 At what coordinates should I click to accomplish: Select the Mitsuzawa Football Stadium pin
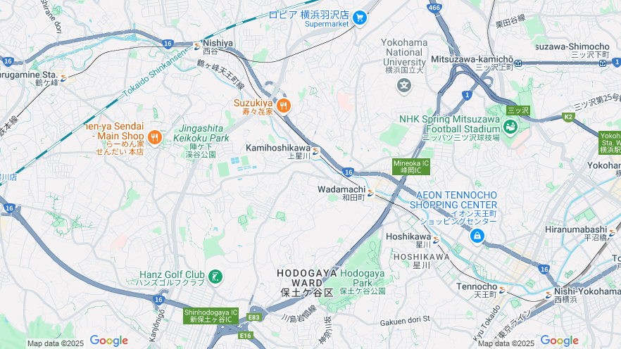510,127
